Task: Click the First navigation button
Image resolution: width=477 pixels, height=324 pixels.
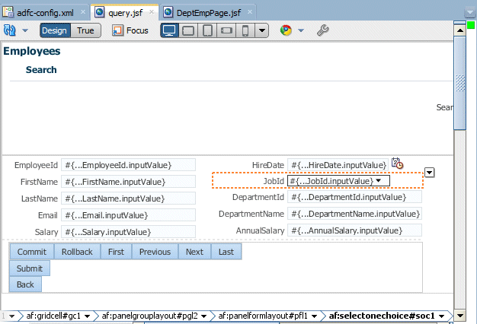Action: [117, 252]
